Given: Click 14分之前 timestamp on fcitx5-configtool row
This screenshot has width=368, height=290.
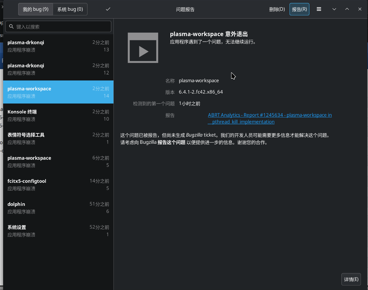Looking at the screenshot, I should 99,181.
